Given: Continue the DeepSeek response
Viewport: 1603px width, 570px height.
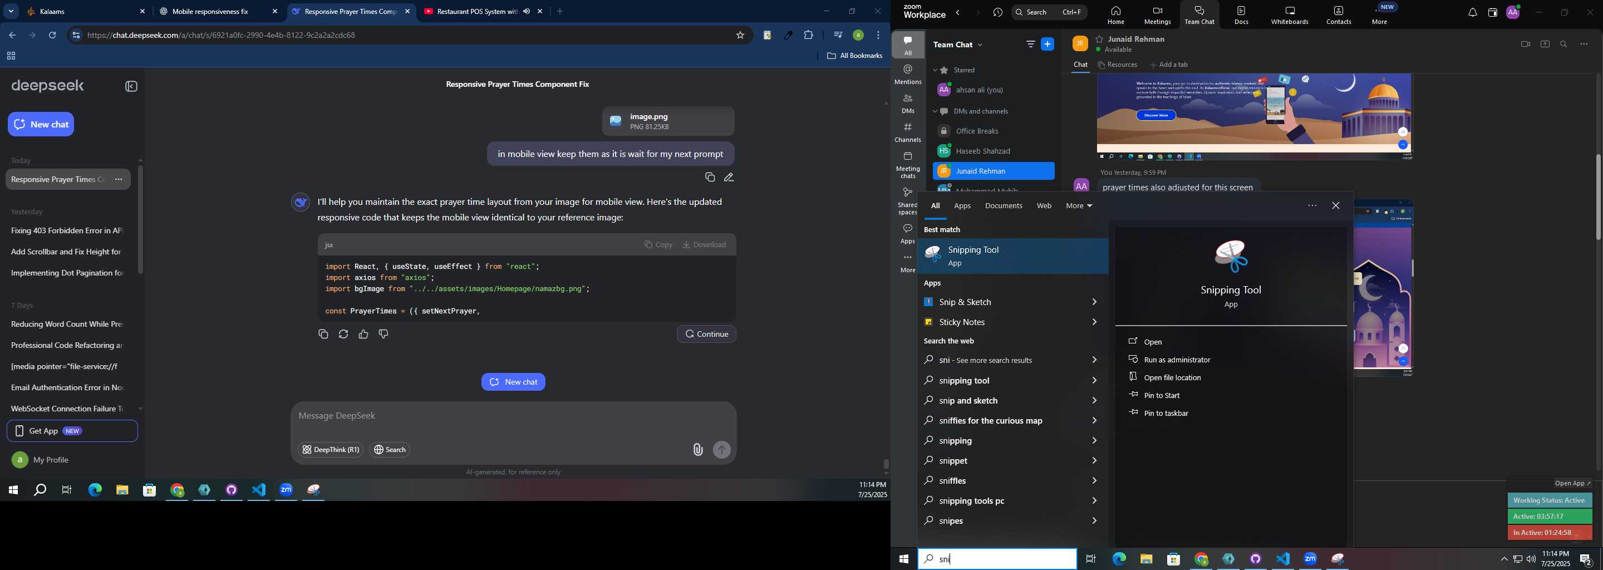Looking at the screenshot, I should 706,335.
